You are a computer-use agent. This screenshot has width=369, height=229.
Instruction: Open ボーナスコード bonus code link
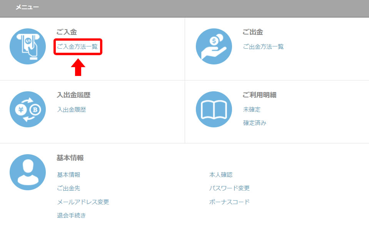229,202
